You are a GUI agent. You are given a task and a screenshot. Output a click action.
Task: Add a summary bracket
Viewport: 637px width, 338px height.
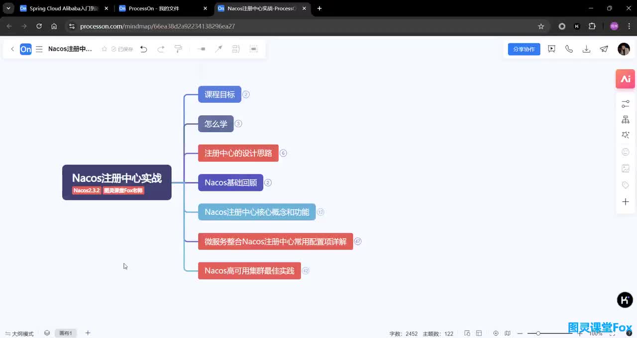pyautogui.click(x=236, y=49)
